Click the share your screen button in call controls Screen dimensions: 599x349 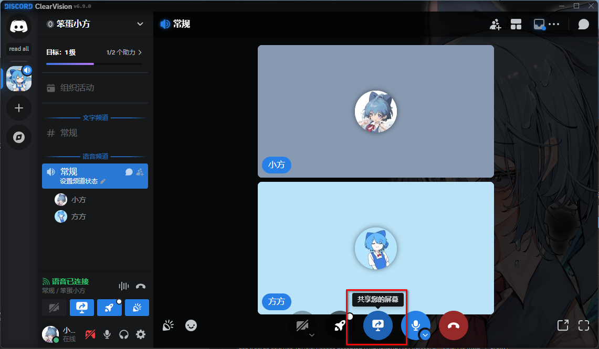click(378, 325)
